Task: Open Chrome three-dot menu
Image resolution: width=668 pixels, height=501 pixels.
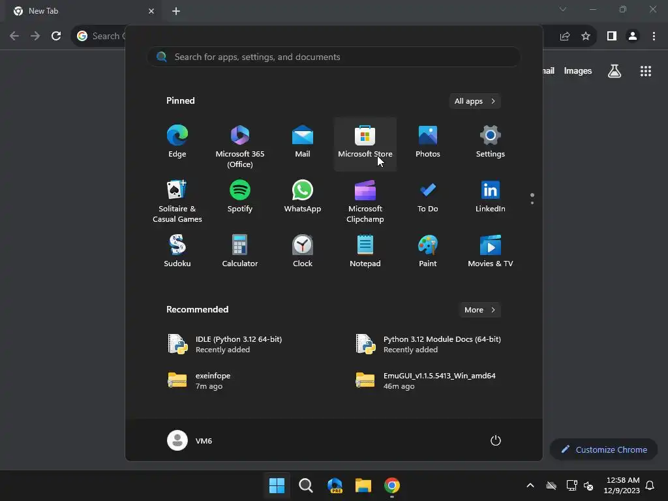Action: pos(654,37)
